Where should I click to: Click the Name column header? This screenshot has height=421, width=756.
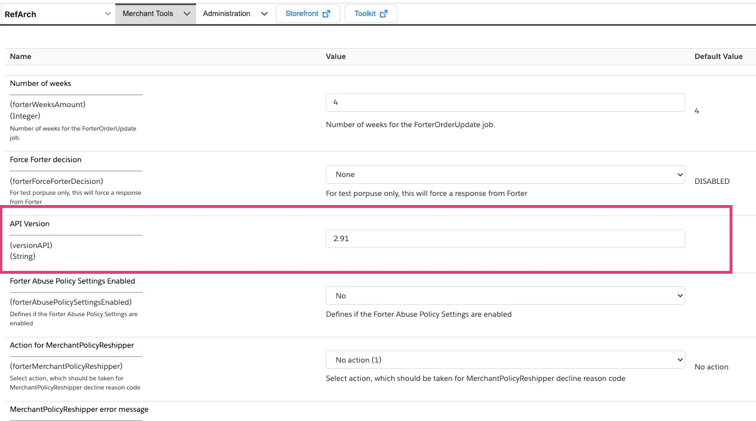pyautogui.click(x=21, y=56)
